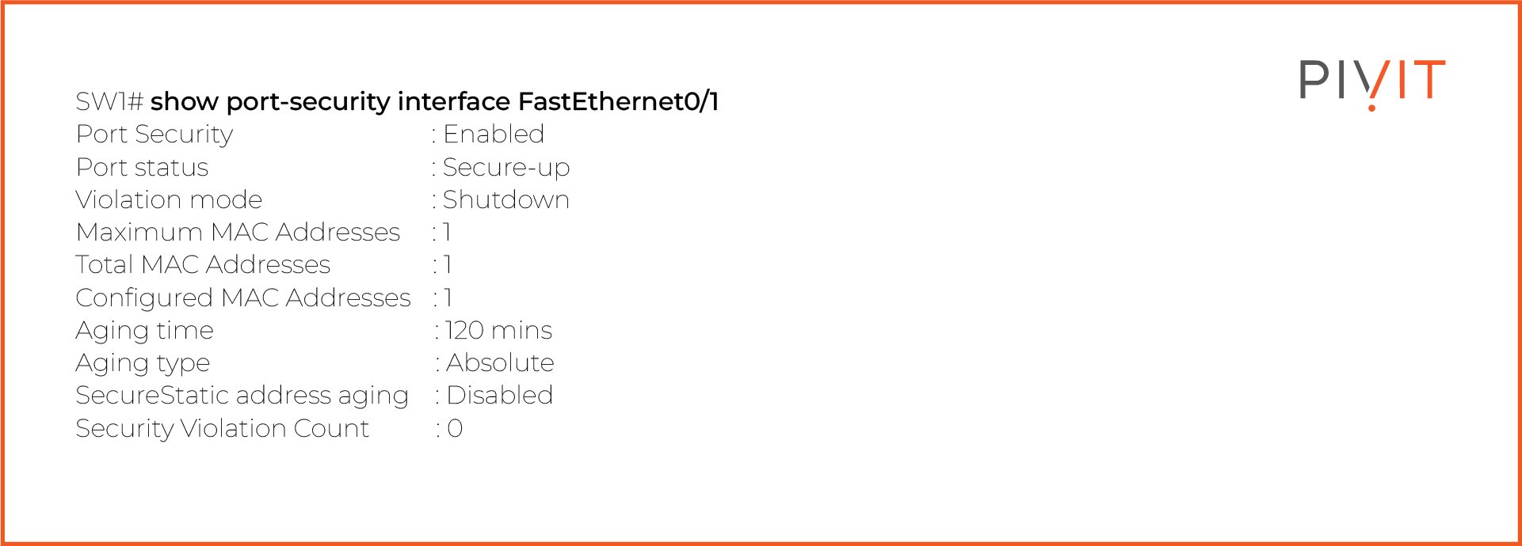Image resolution: width=1522 pixels, height=546 pixels.
Task: Select the Aging type label
Action: [143, 363]
